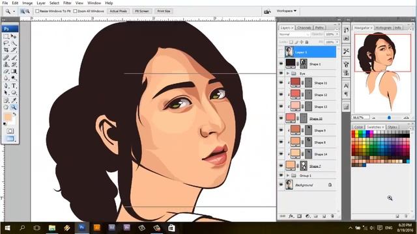Switch to the Paths tab

(319, 27)
